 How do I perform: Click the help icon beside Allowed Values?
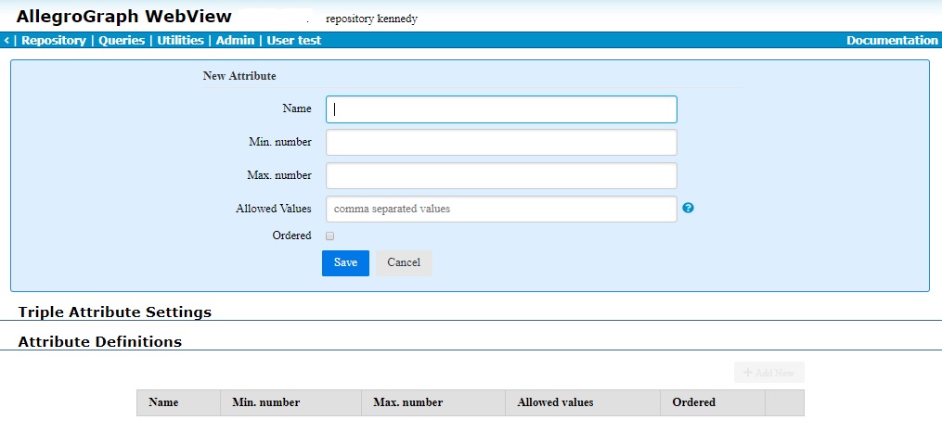688,209
